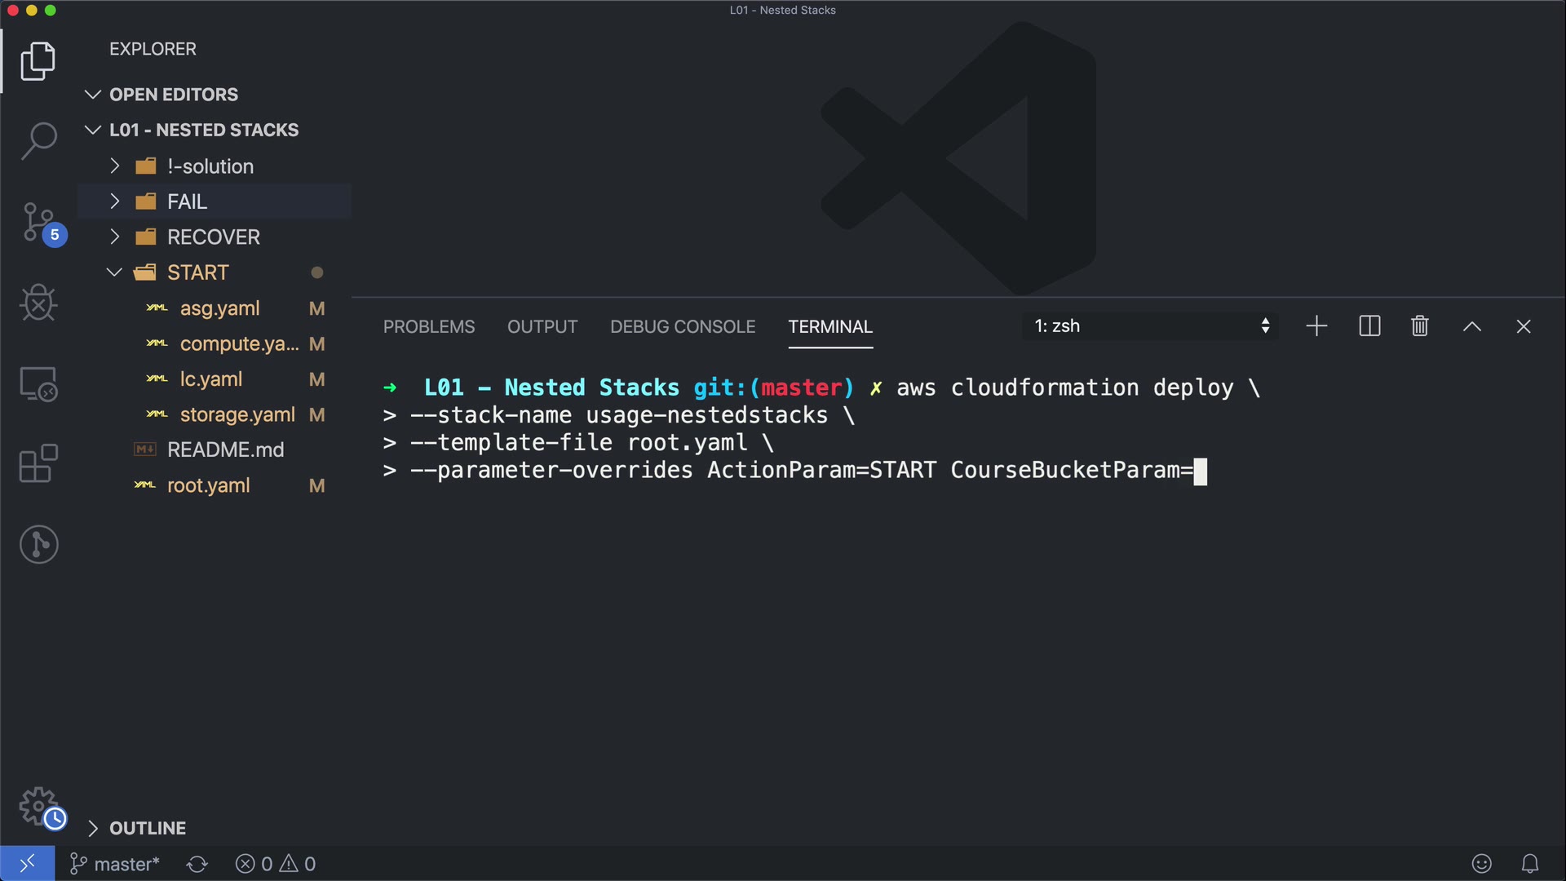Click the master* branch in status bar
Viewport: 1566px width, 881px height.
pyautogui.click(x=115, y=864)
